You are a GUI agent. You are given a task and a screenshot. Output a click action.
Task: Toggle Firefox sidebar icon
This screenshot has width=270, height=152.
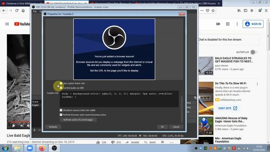tap(246, 11)
